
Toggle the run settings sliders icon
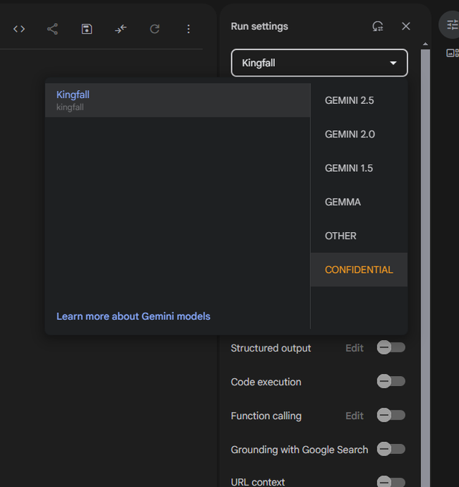[x=453, y=24]
